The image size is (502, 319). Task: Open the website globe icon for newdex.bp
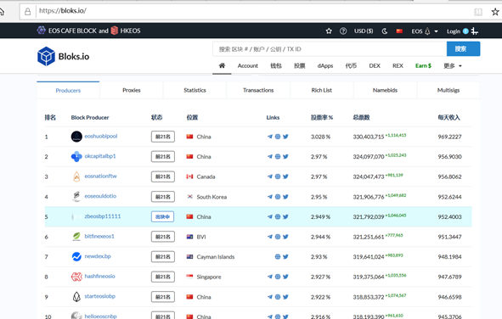pyautogui.click(x=278, y=257)
